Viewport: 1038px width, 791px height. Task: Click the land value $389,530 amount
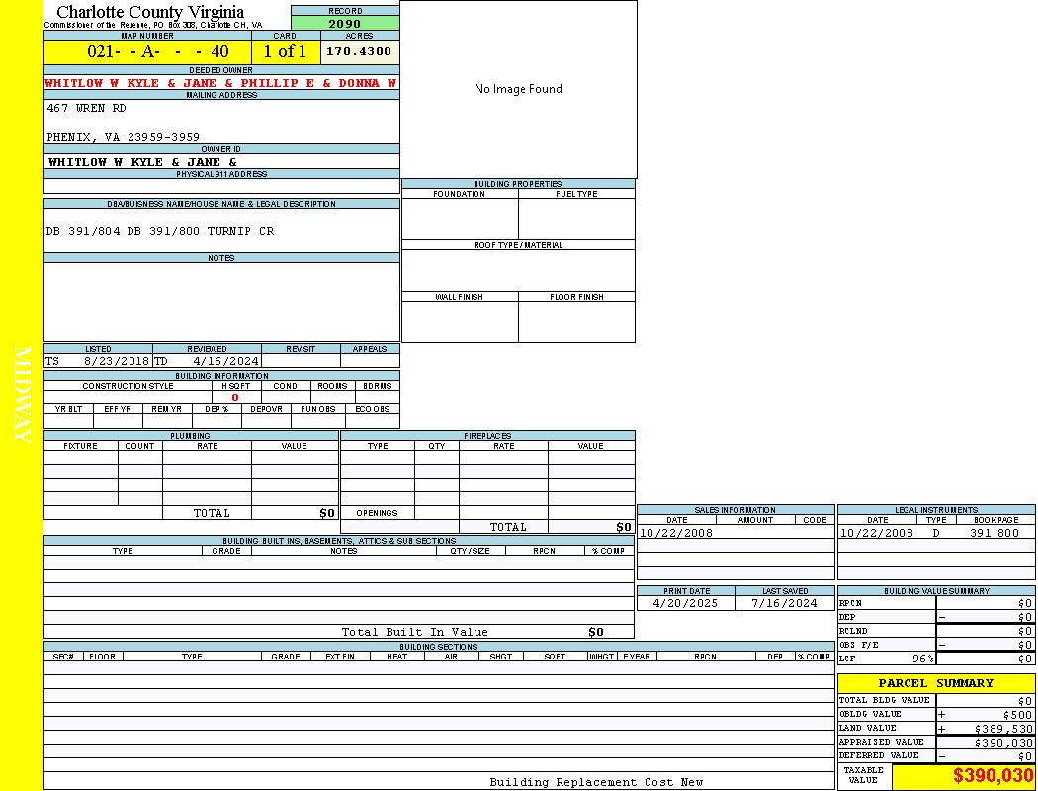pos(1003,729)
